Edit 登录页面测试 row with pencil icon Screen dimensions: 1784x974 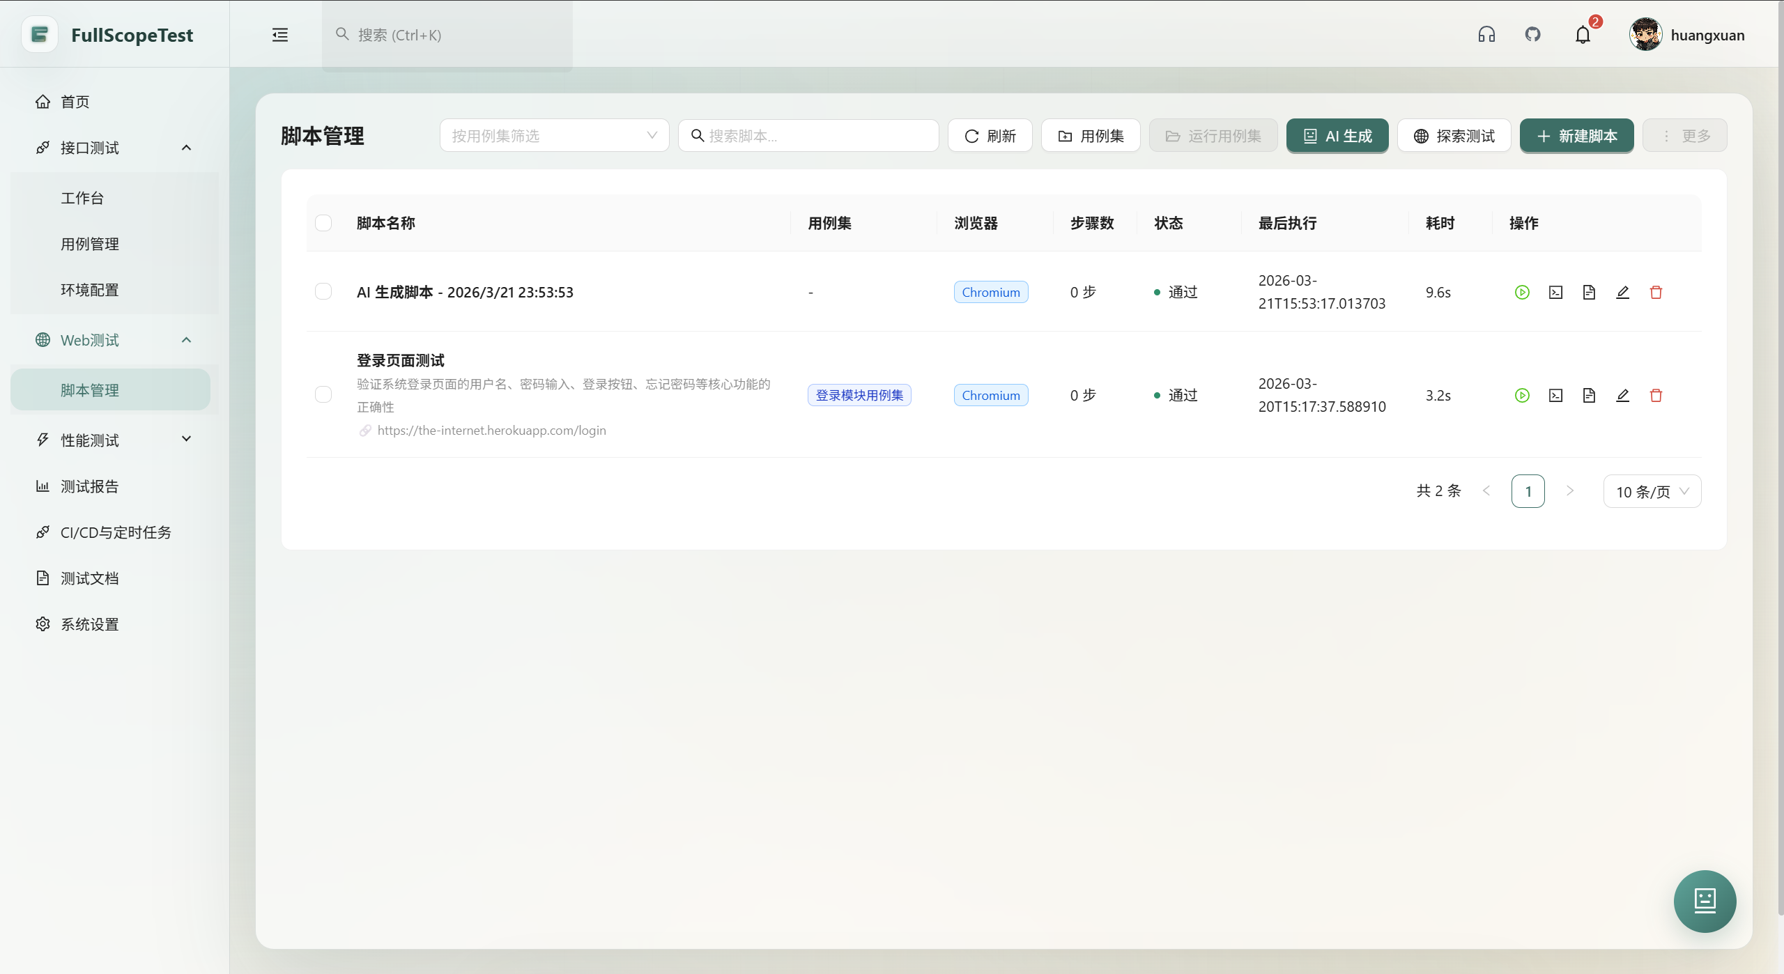1622,396
